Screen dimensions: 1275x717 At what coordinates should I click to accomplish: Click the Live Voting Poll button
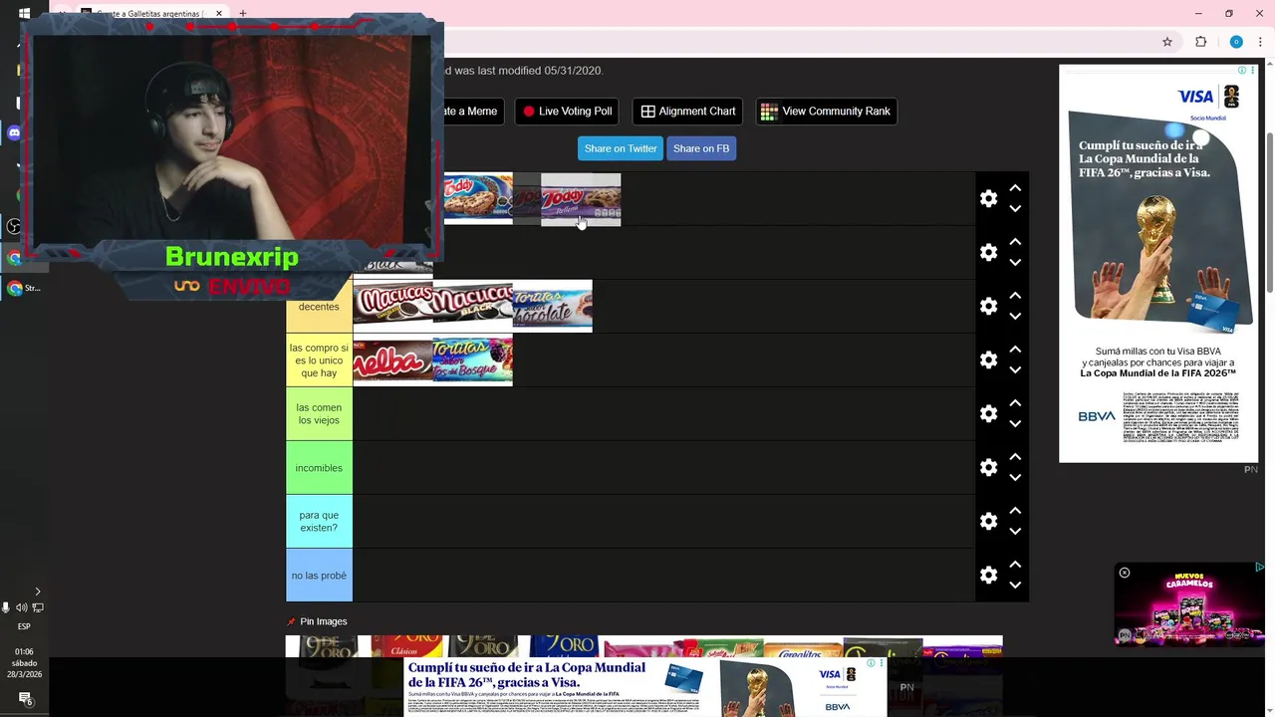[x=567, y=112]
